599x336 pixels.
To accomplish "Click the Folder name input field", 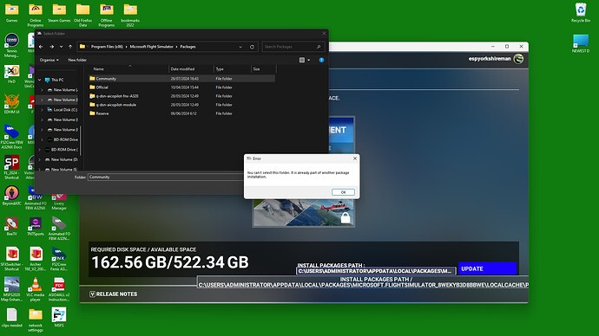I will click(x=166, y=178).
